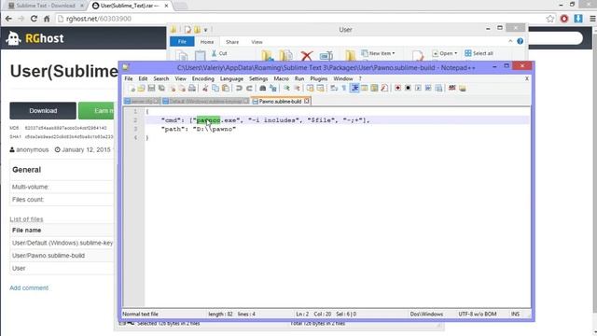Close the Pawno.sublime-build document tab

click(307, 101)
